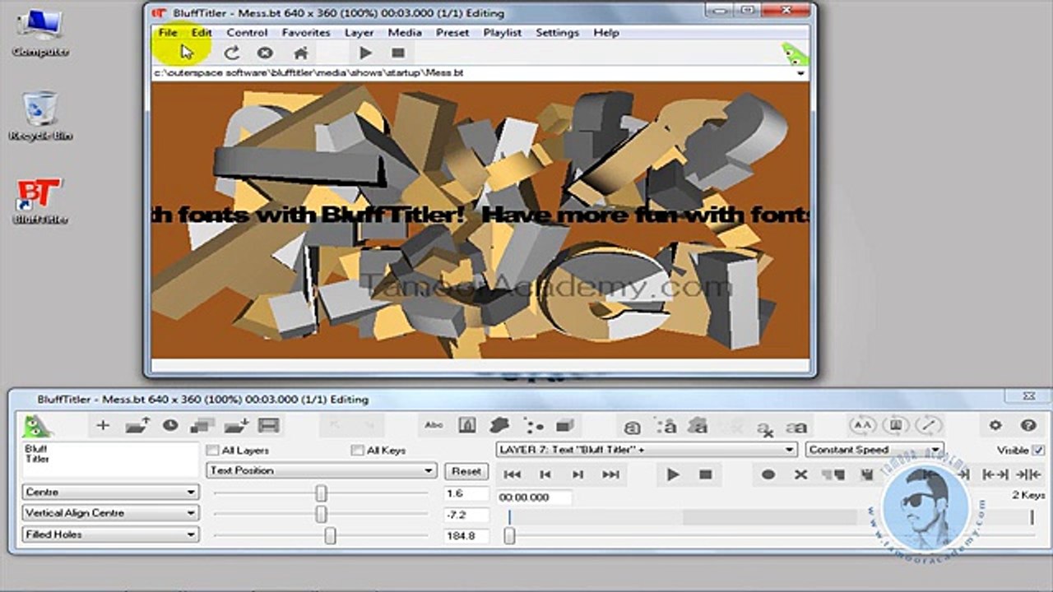Image resolution: width=1053 pixels, height=592 pixels.
Task: Click the slider handle beside value 1.6
Action: coord(321,493)
